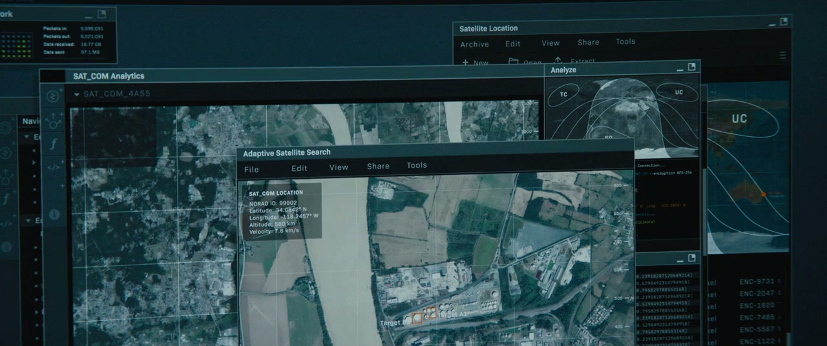
Task: Expand the SAT_COM_4A55 dropdown
Action: click(x=78, y=94)
